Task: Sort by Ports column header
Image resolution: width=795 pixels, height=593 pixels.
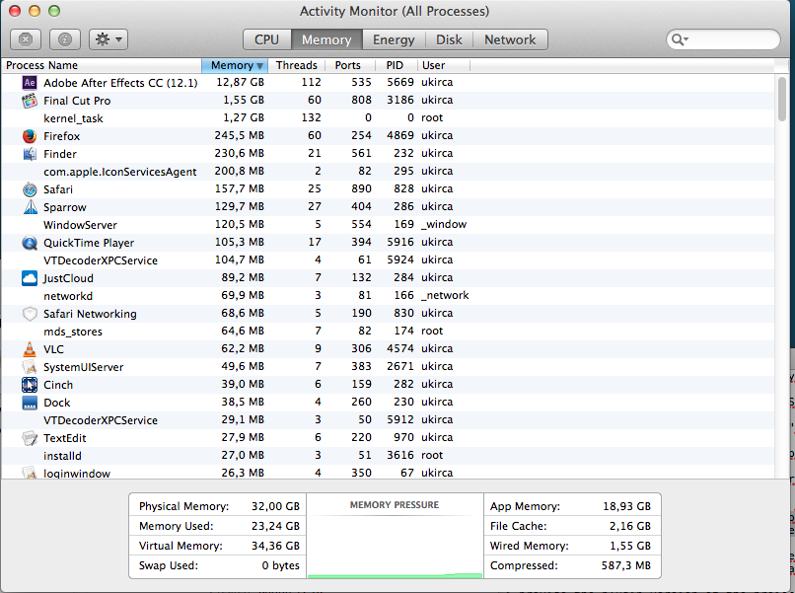Action: [x=348, y=65]
